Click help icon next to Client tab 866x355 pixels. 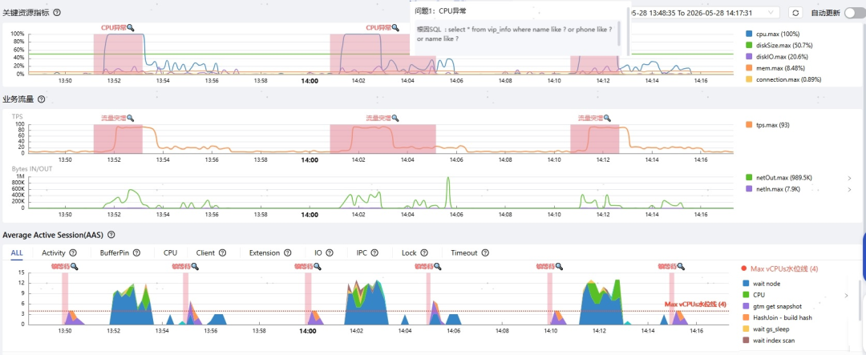click(x=222, y=253)
